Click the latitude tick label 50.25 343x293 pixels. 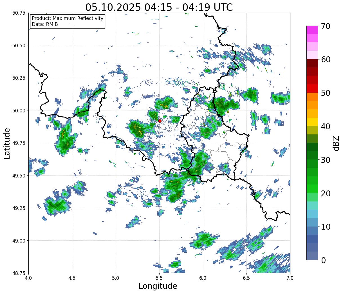(x=19, y=78)
